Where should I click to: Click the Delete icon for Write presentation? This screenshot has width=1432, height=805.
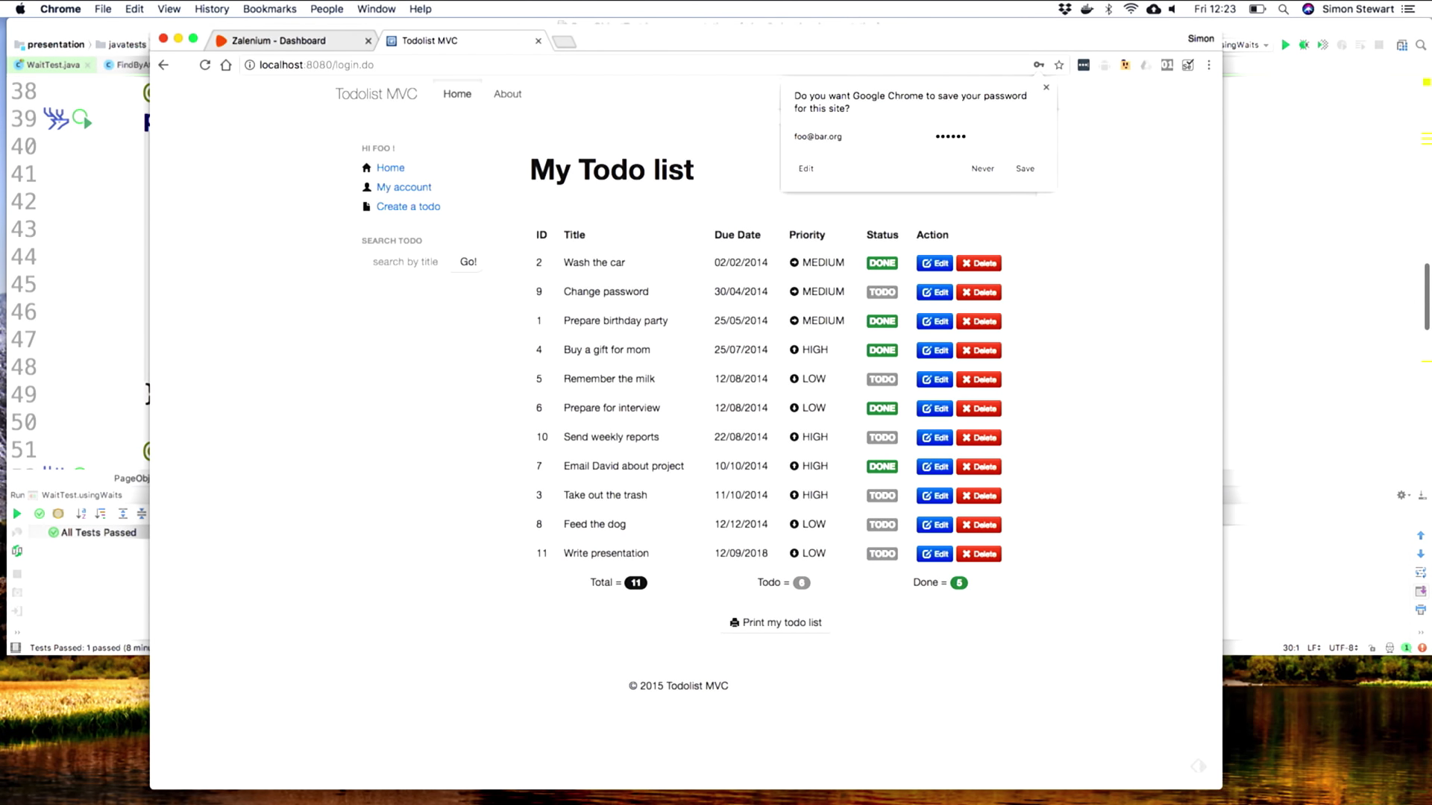(978, 553)
